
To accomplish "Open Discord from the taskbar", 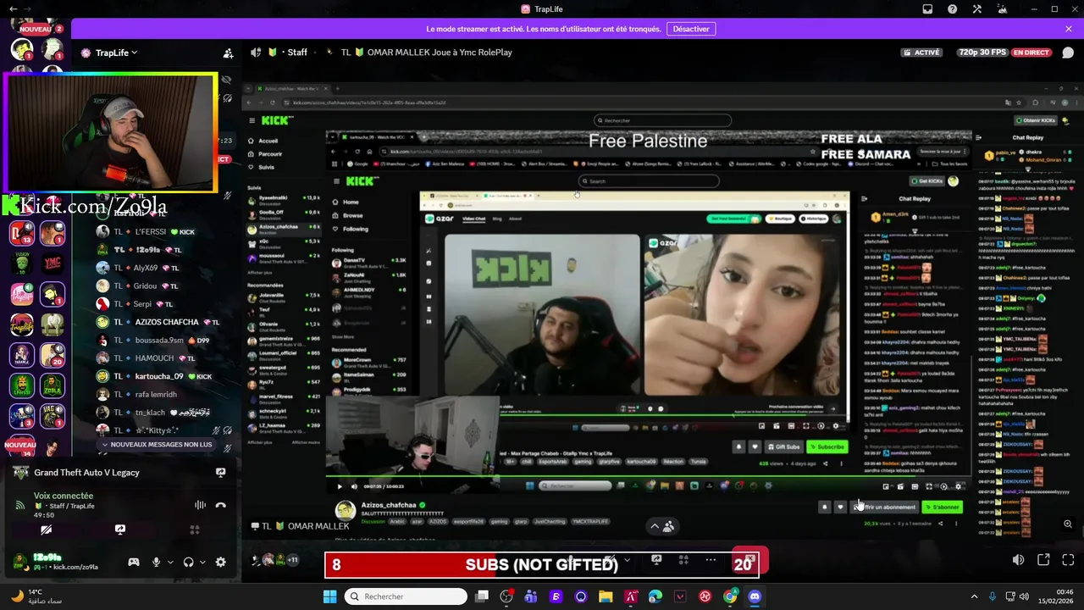I will (x=755, y=596).
